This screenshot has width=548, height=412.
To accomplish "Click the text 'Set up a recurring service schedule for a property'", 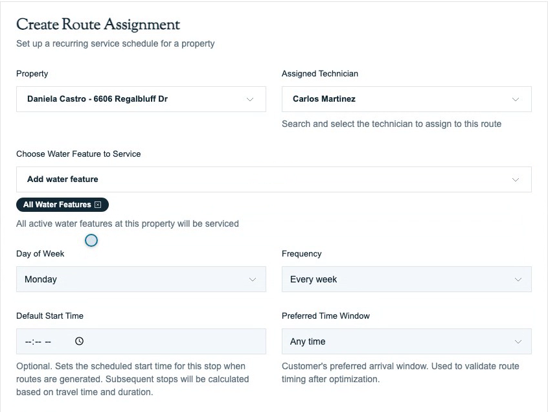I will click(115, 43).
